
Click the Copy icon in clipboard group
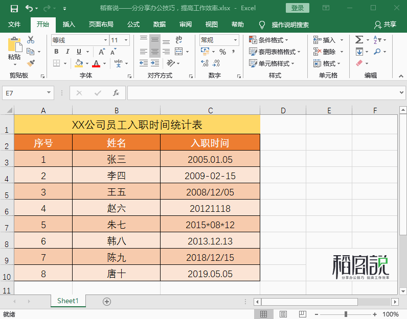tap(31, 52)
